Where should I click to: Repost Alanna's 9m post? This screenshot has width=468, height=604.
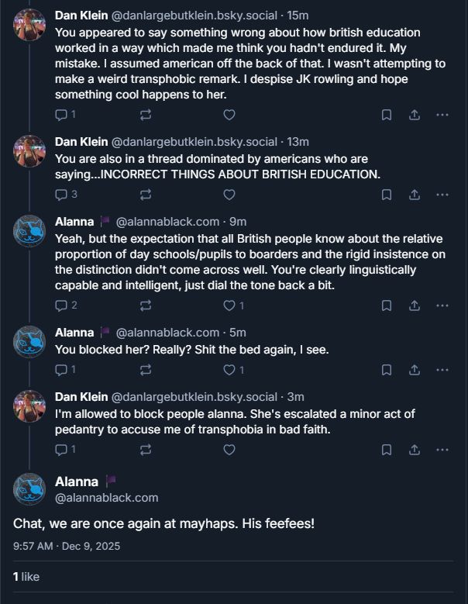click(x=145, y=305)
